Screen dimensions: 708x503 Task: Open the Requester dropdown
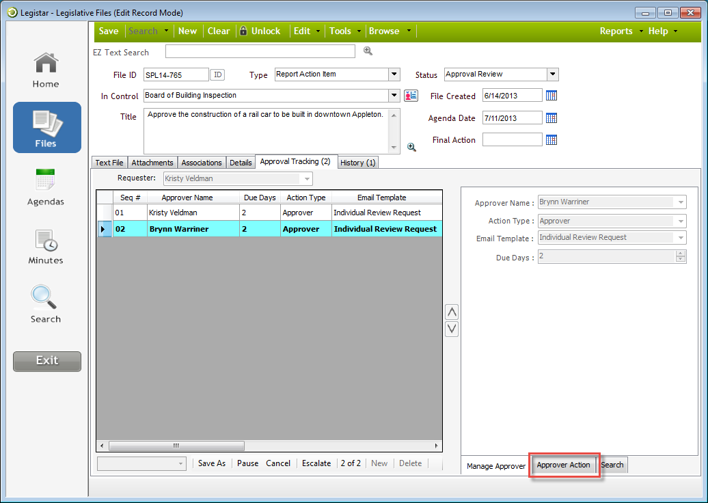click(308, 178)
